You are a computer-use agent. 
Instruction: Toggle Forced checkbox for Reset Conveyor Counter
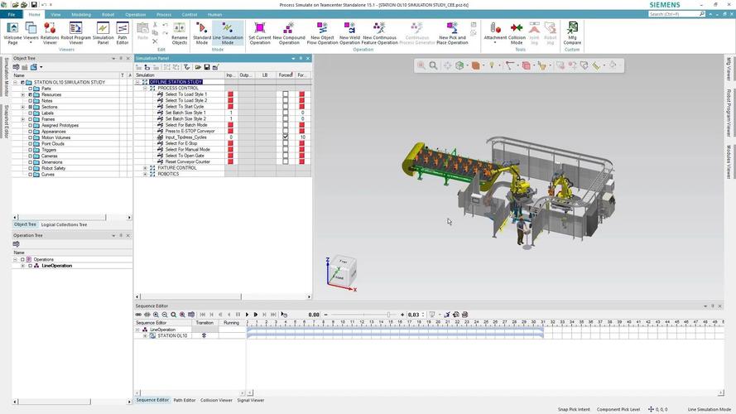pos(286,161)
